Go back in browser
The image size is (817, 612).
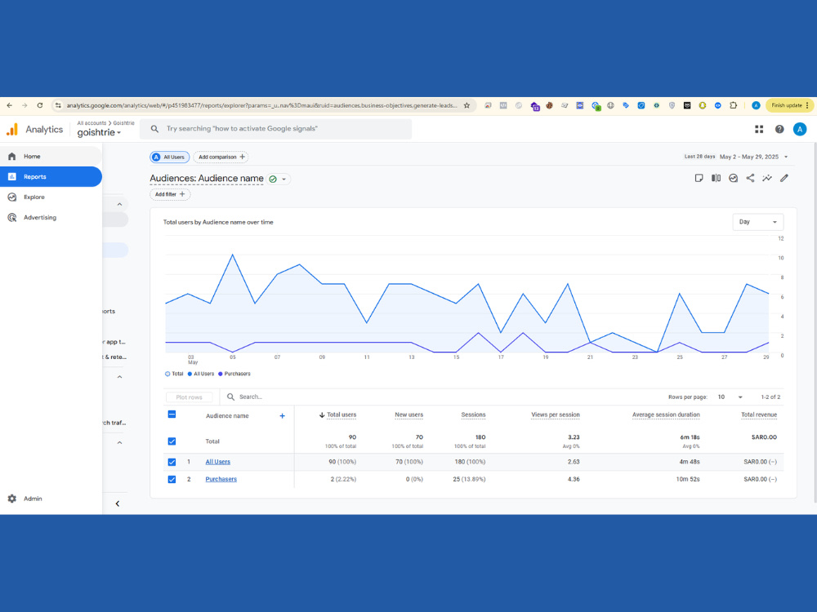(x=9, y=105)
